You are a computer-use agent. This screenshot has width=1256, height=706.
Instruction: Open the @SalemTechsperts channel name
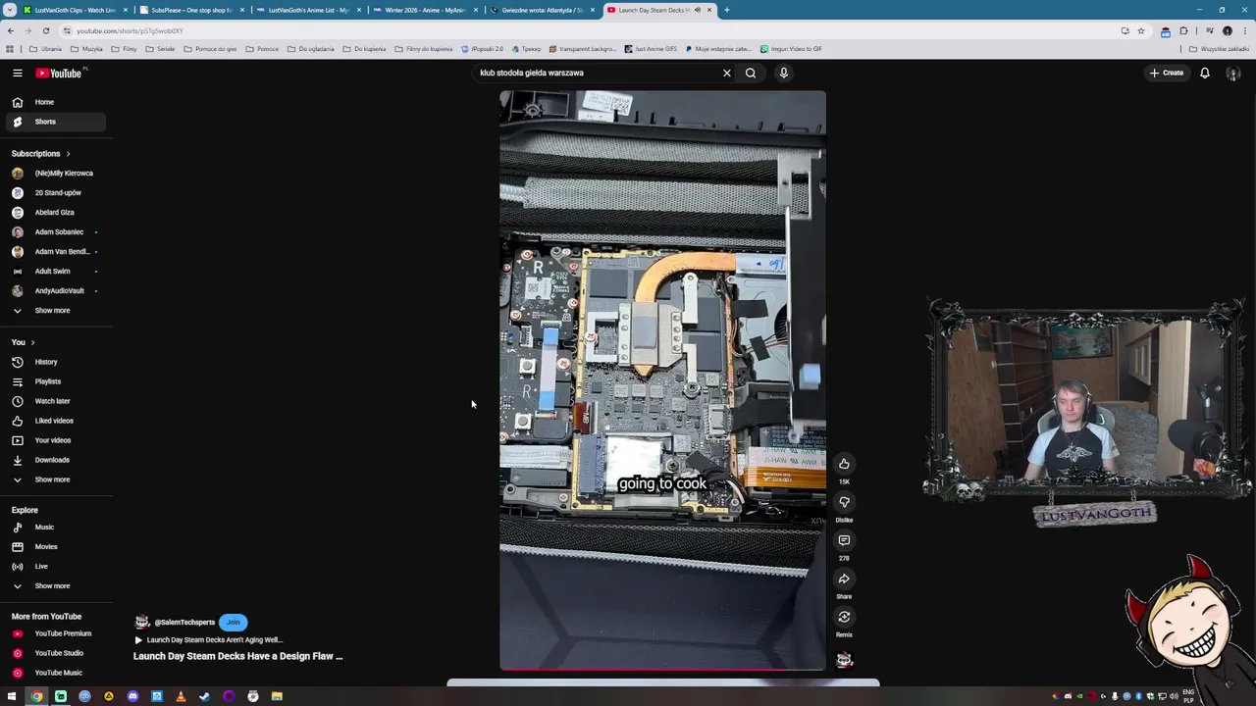184,622
